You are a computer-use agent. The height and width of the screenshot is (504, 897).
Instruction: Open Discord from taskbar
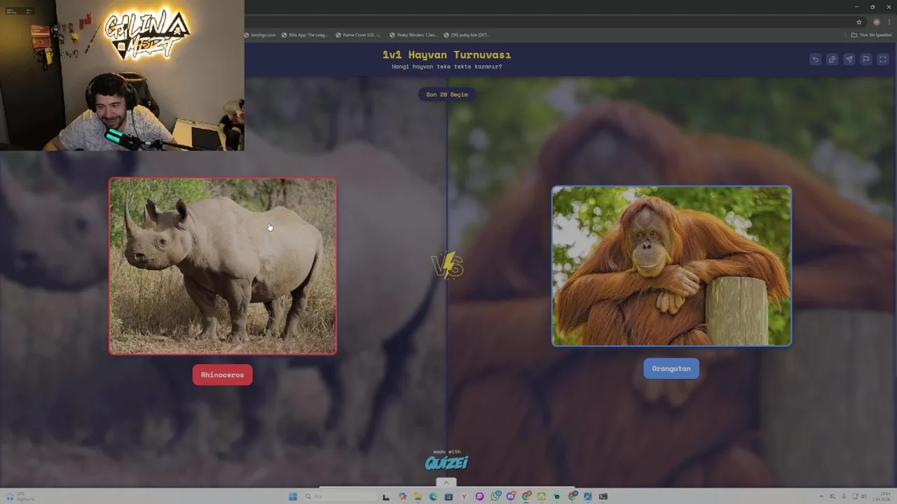[x=511, y=496]
